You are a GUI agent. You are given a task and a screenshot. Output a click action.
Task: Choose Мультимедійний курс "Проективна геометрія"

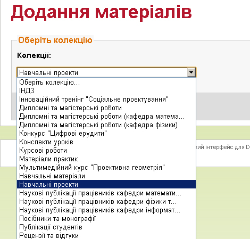point(106,168)
